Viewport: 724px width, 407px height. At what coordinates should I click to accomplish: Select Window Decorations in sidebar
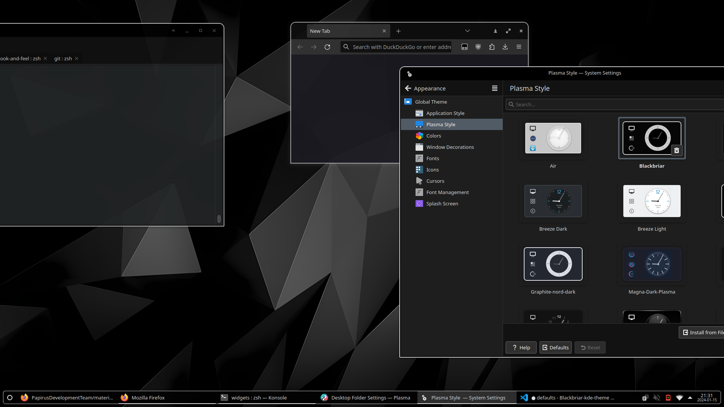(450, 147)
